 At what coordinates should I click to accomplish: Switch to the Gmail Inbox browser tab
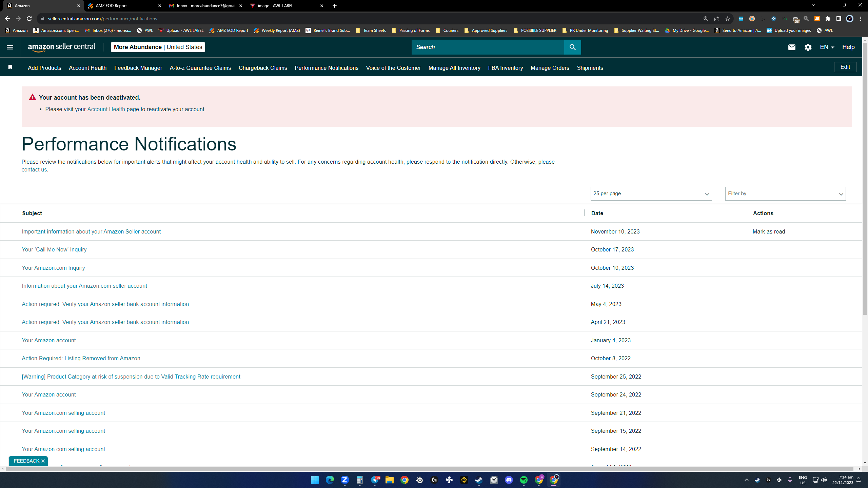[x=205, y=6]
